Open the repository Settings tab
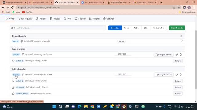The width and height of the screenshot is (197, 110). (x=109, y=19)
